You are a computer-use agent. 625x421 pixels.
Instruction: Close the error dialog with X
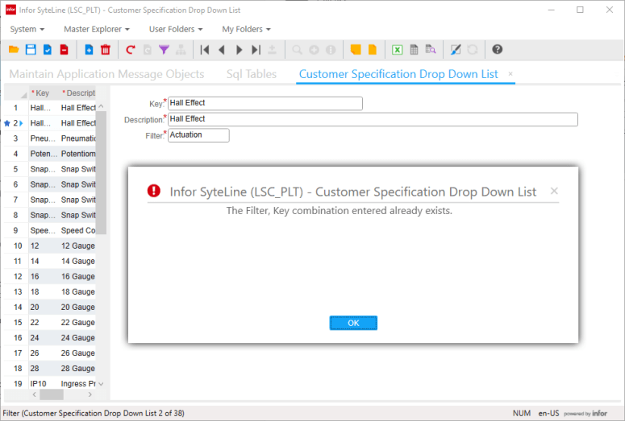[x=554, y=192]
